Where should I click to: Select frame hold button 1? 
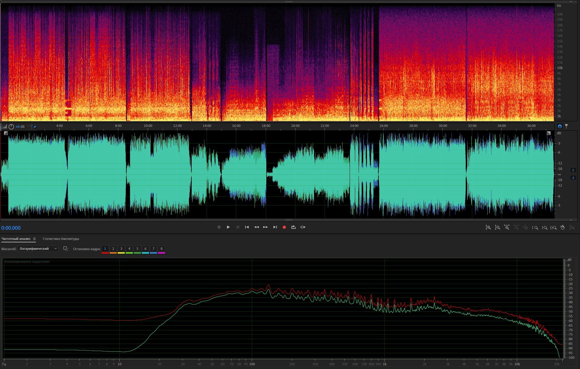(x=105, y=249)
